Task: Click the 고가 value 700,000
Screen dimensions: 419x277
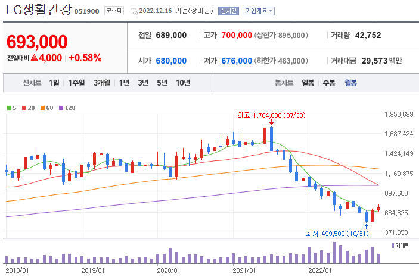Action: [x=237, y=35]
